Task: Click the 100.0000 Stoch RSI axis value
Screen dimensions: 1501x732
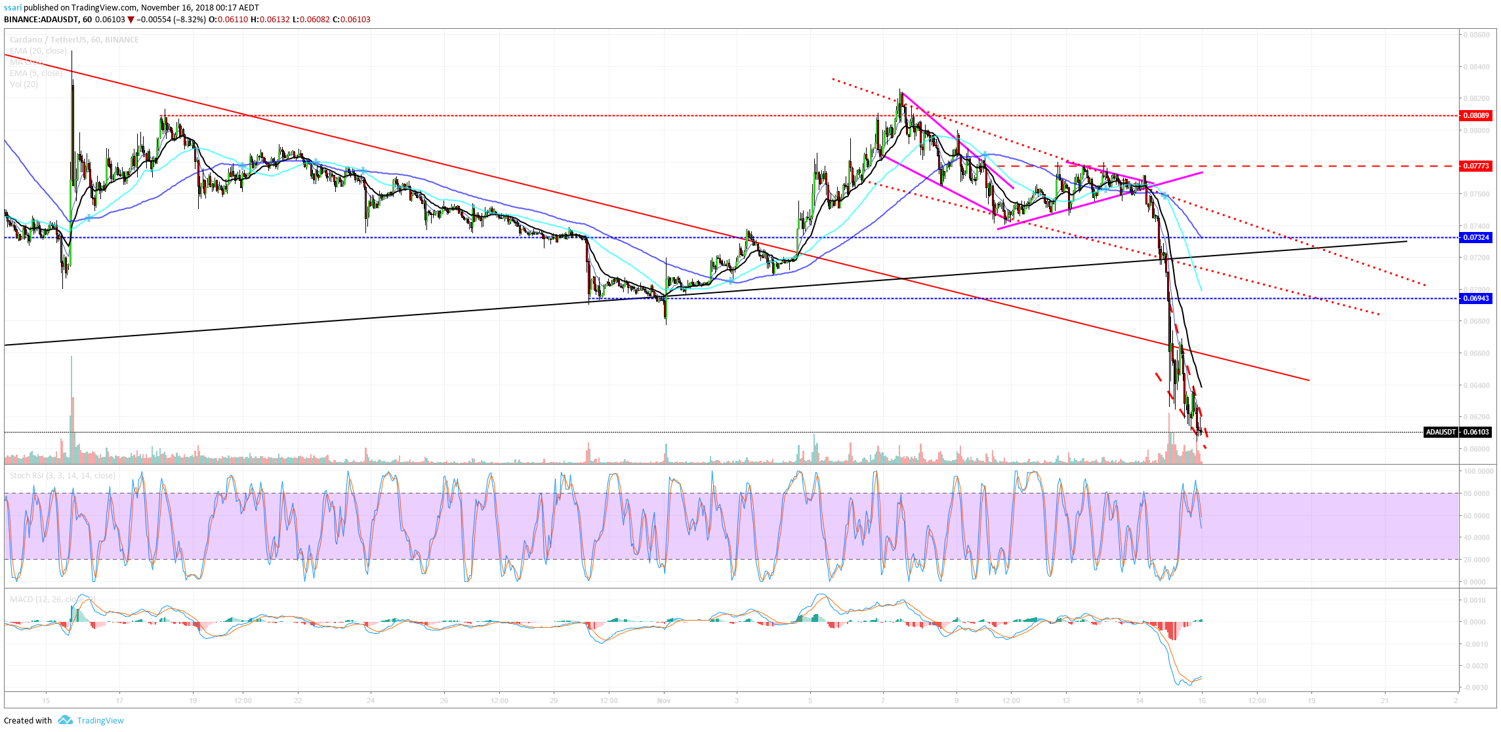Action: [x=1479, y=471]
